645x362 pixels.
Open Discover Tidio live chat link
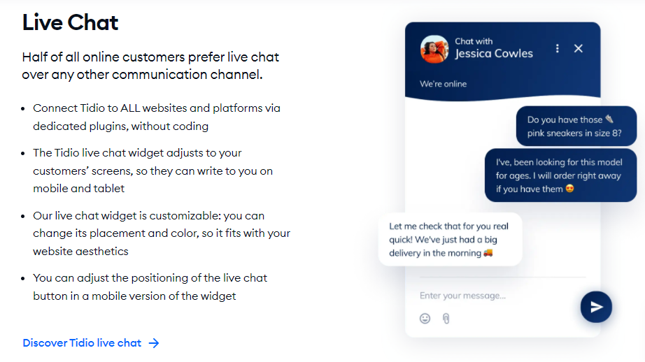click(x=82, y=342)
